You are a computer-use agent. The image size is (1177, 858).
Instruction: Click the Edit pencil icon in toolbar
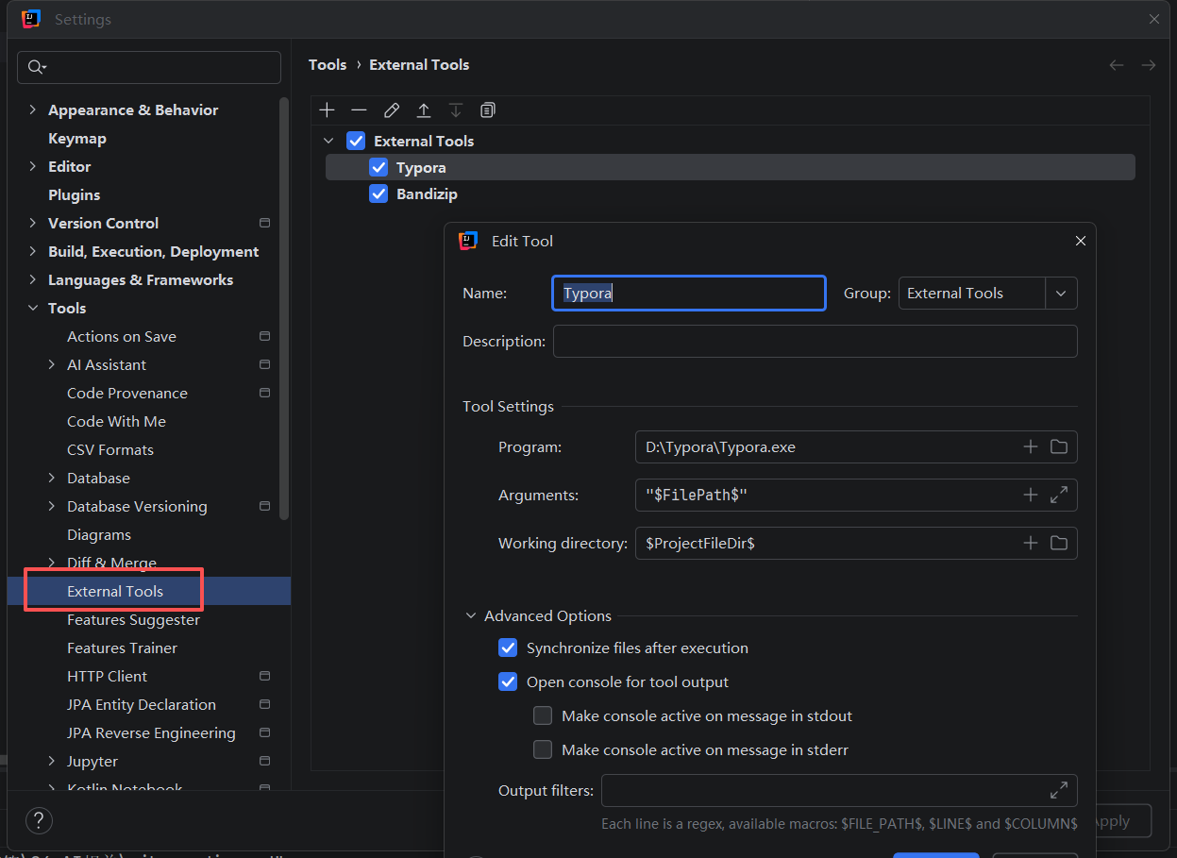pyautogui.click(x=392, y=110)
